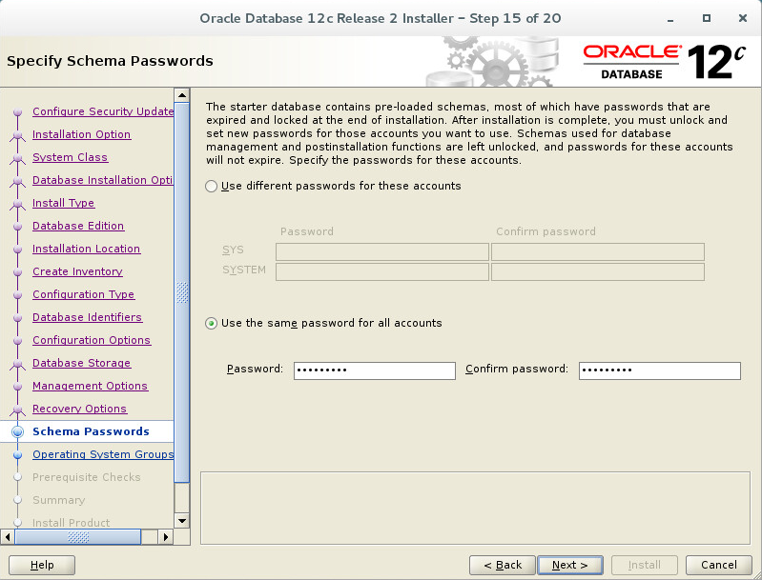This screenshot has width=762, height=580.
Task: Open Configure Security Updates step
Action: pos(103,111)
